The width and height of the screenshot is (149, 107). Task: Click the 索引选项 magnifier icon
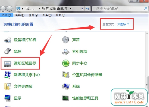click(x=66, y=52)
